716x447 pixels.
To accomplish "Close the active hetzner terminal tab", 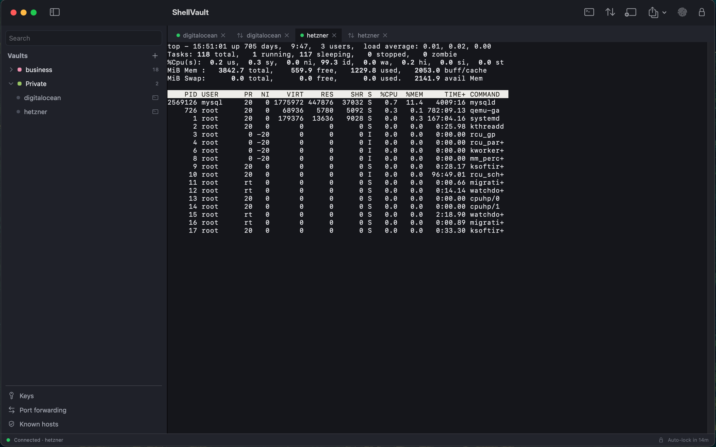I will [x=334, y=35].
